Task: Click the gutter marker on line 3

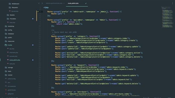Action: pyautogui.click(x=38, y=11)
